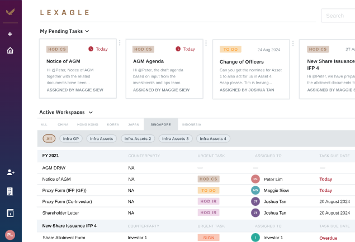Click the Search input field

click(x=338, y=16)
